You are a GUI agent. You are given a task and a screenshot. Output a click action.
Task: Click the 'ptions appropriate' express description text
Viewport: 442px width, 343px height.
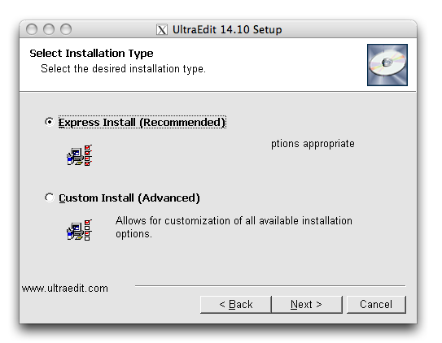[313, 144]
